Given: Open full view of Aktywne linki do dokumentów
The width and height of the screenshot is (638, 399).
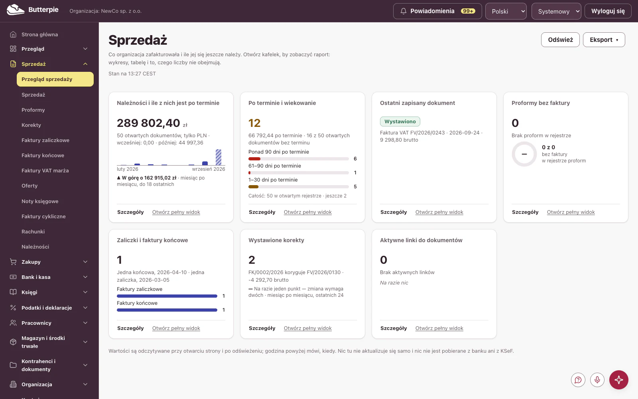Looking at the screenshot, I should pos(439,328).
